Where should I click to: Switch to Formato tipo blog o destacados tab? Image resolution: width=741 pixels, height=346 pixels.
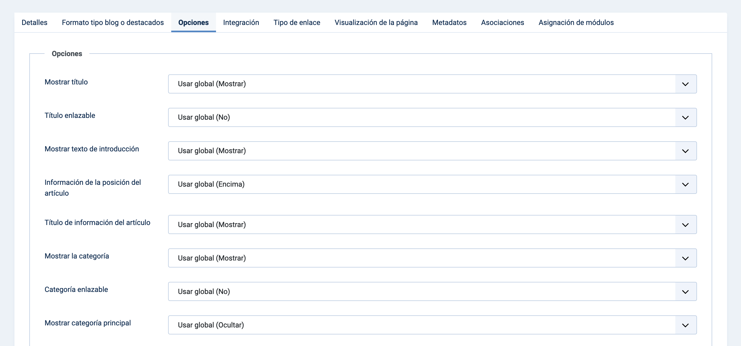tap(113, 22)
